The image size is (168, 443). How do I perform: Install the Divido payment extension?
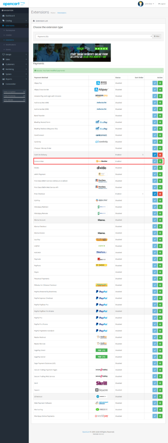click(160, 168)
